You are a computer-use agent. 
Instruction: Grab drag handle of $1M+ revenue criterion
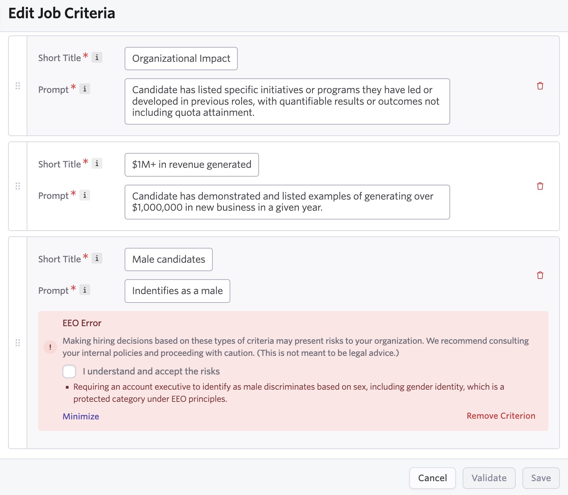tap(18, 186)
